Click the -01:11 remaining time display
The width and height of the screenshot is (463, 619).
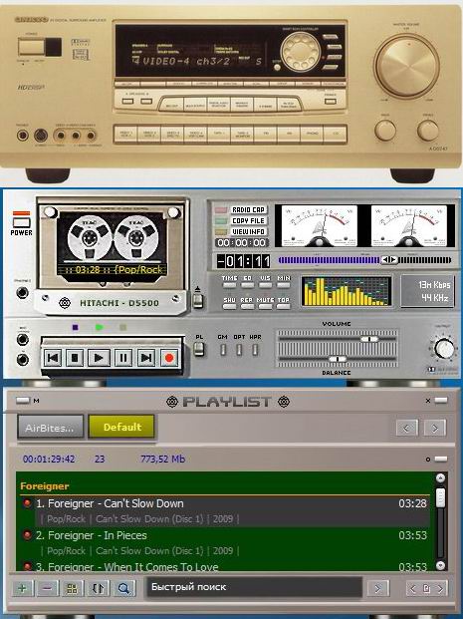pos(243,261)
